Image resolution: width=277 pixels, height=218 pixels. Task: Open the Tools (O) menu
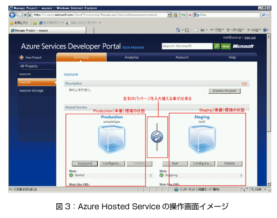coord(254,30)
